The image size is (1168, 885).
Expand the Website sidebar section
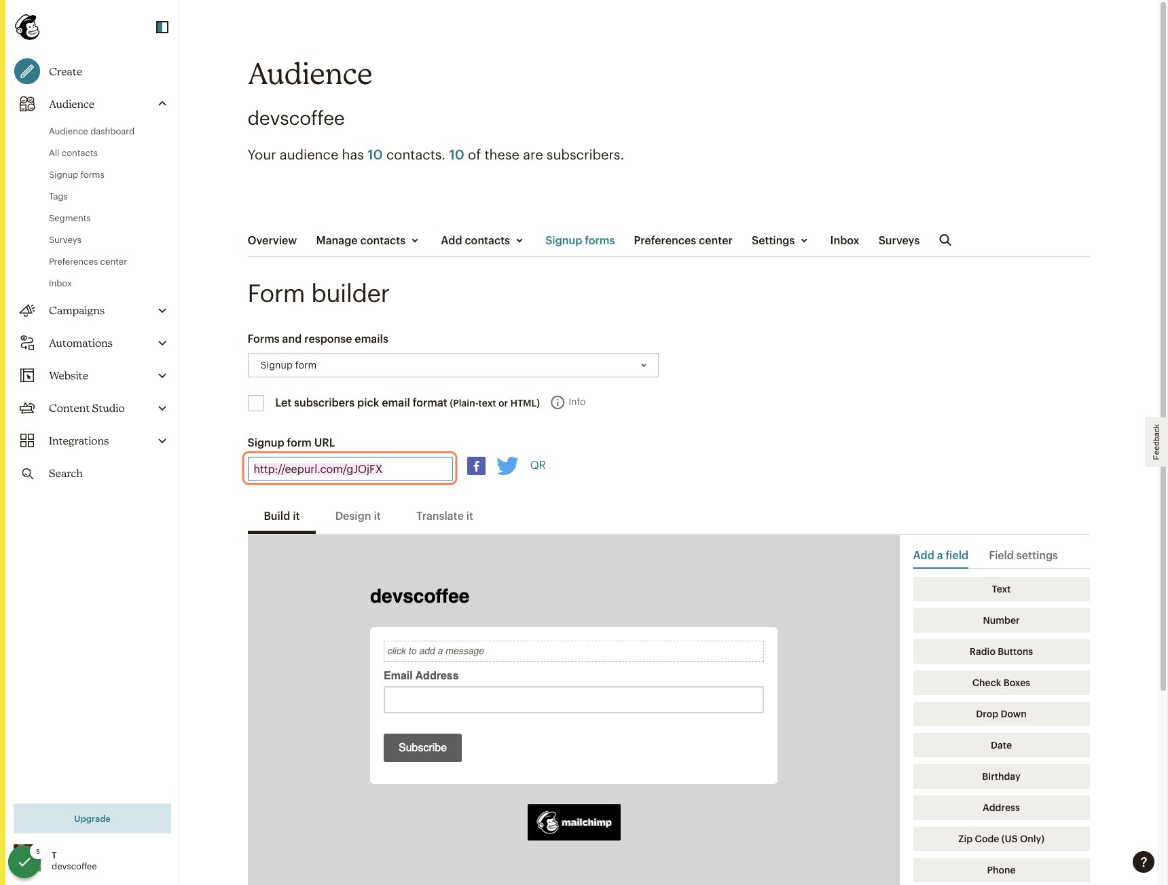pos(162,375)
